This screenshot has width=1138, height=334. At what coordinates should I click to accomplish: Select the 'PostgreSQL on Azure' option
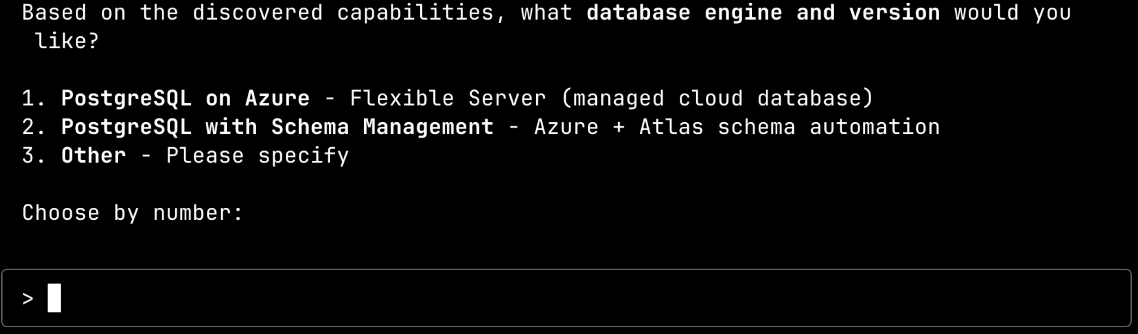(185, 98)
